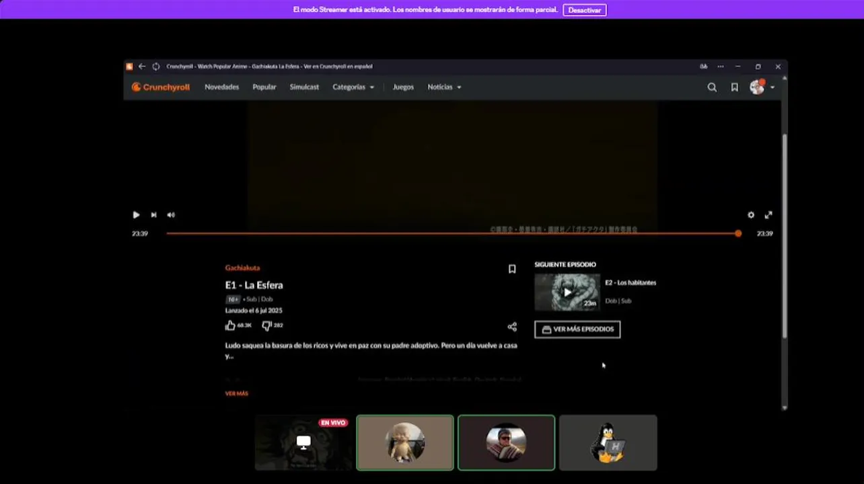The width and height of the screenshot is (864, 484).
Task: Dislike the episode with thumbs-down icon
Action: (x=266, y=325)
